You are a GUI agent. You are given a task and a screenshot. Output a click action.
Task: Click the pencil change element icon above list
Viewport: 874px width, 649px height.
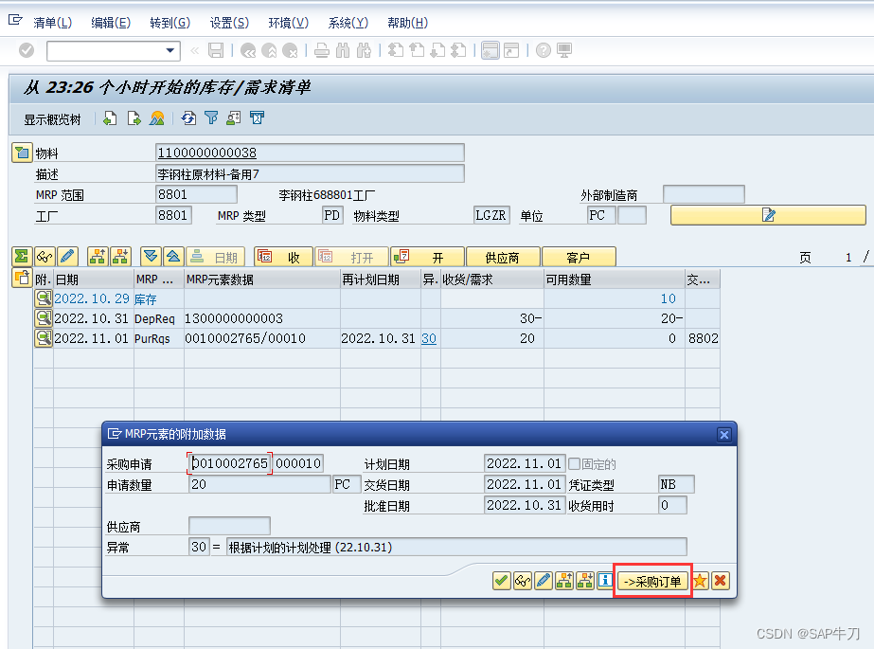[x=67, y=257]
